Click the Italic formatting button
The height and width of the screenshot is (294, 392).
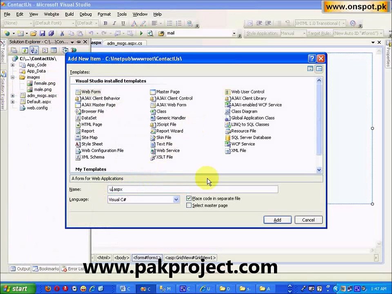114,23
